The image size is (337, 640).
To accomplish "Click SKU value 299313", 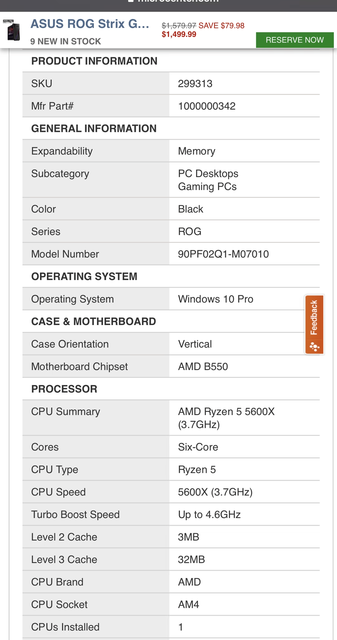I will coord(195,83).
